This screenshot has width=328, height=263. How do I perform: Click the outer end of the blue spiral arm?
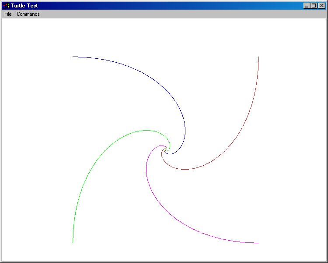point(73,57)
